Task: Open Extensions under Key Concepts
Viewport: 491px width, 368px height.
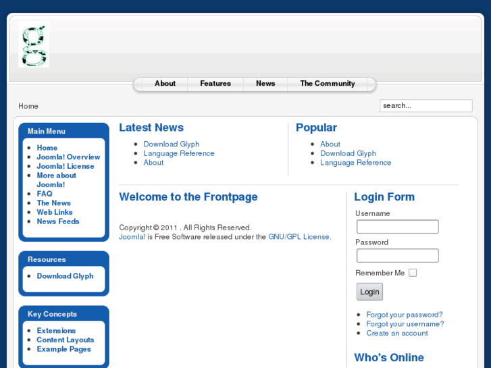Action: (x=56, y=330)
